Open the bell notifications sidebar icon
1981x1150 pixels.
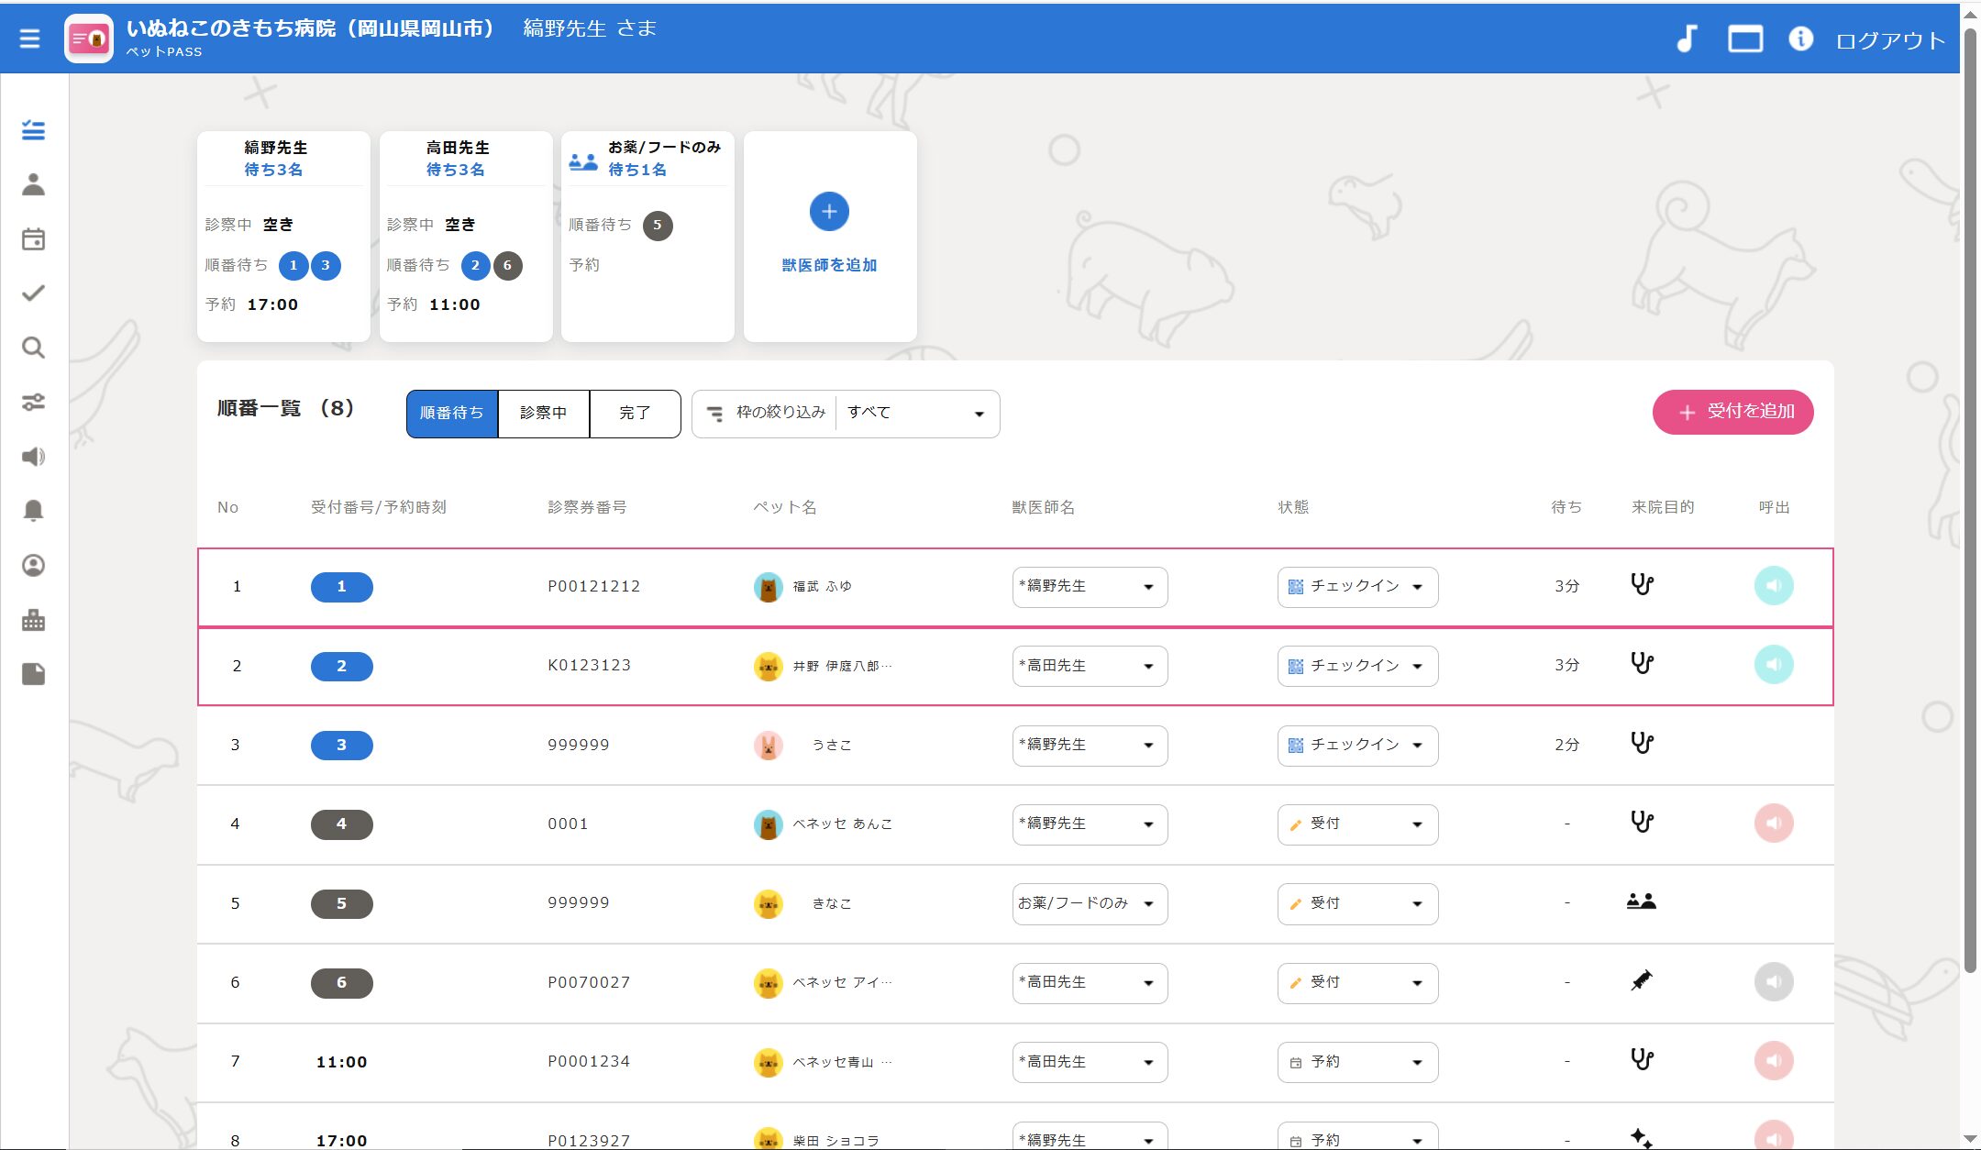[33, 511]
